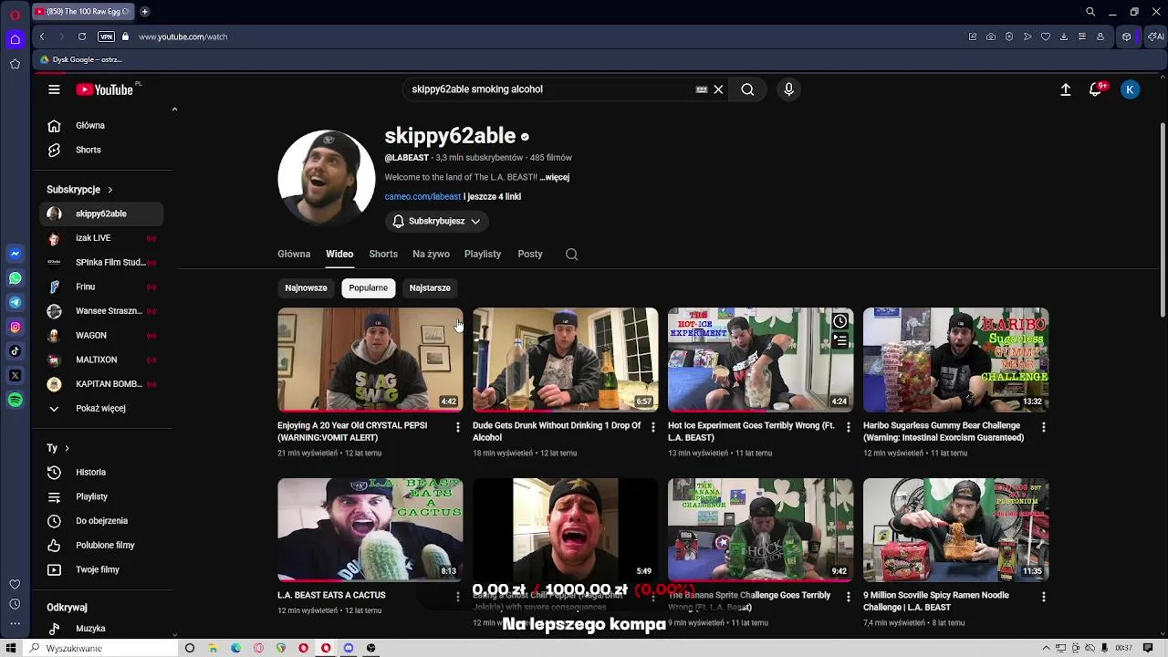Toggle the VPN badge in address bar
Image resolution: width=1168 pixels, height=657 pixels.
coord(106,36)
